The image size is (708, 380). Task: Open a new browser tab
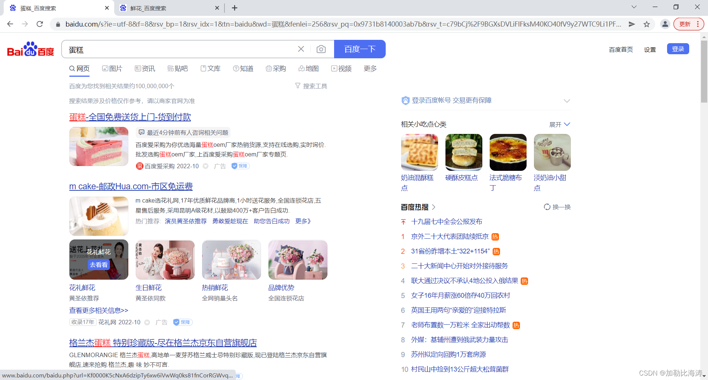tap(235, 8)
